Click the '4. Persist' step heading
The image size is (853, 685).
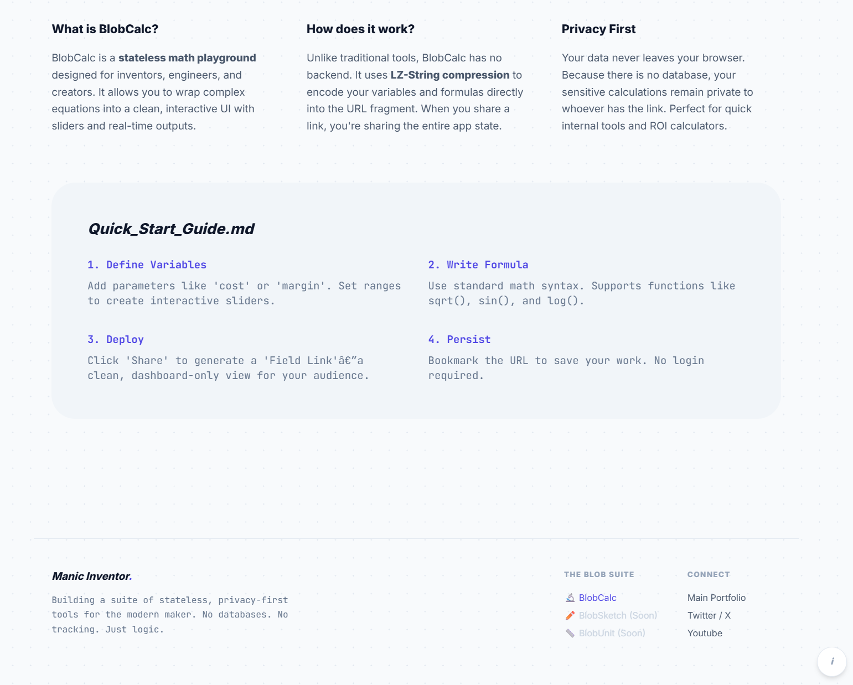[459, 339]
